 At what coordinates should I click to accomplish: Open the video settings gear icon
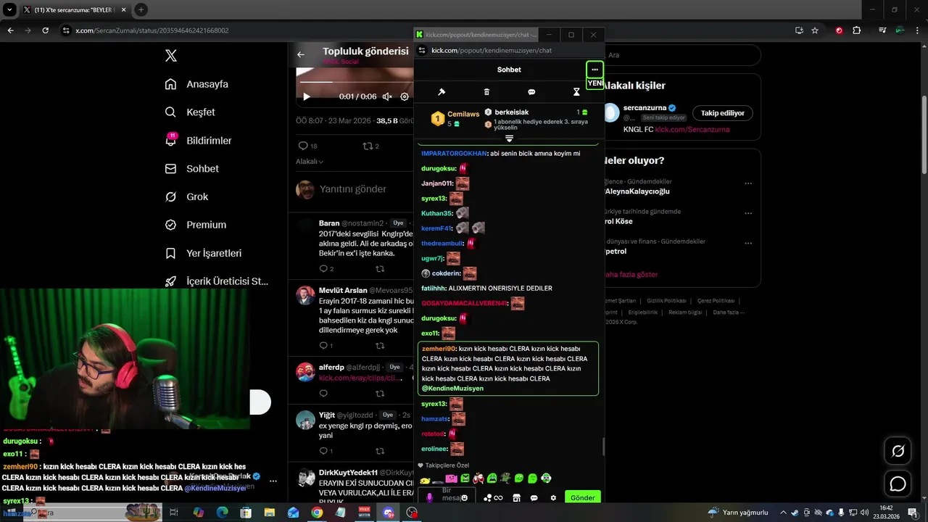[405, 96]
